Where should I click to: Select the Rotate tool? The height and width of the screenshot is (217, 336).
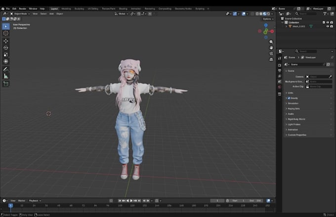tap(6, 47)
